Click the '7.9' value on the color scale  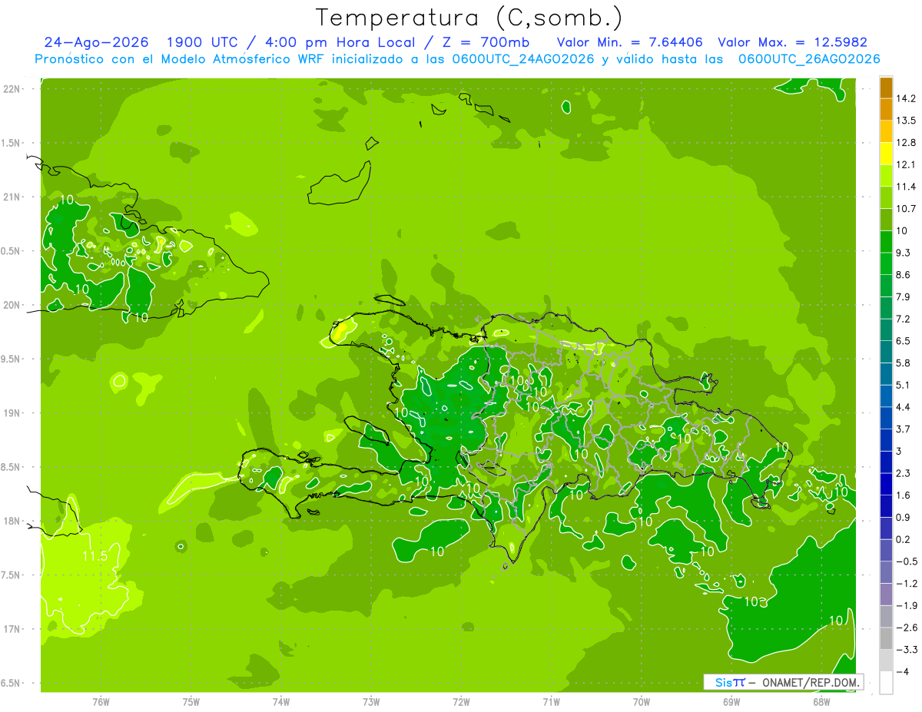point(904,296)
